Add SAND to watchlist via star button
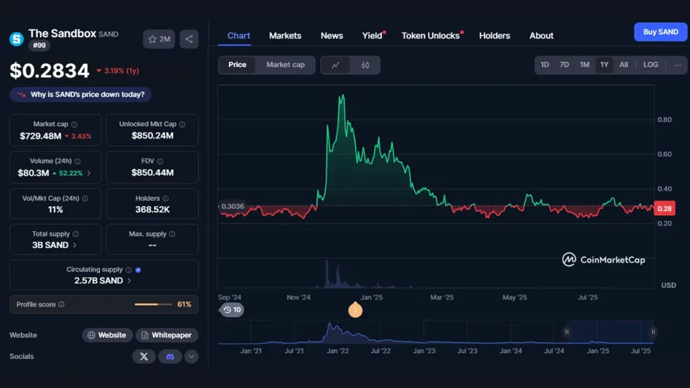This screenshot has height=388, width=690. (x=159, y=39)
